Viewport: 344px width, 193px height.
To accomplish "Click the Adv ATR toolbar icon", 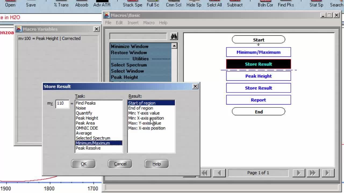I will [102, 4].
